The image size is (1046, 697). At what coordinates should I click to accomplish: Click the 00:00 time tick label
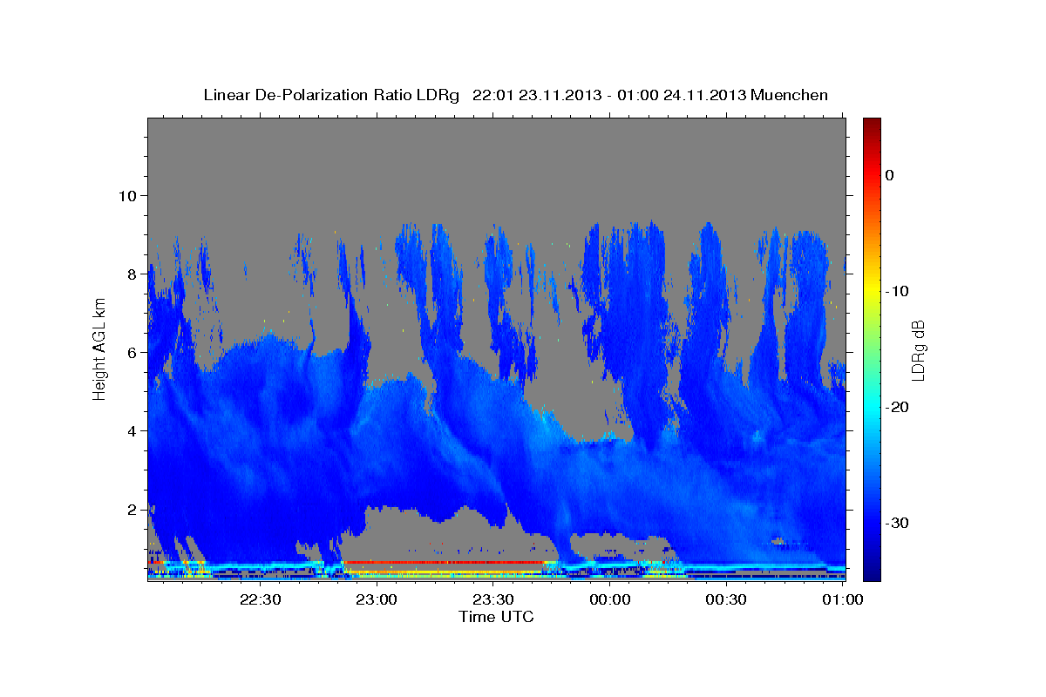click(610, 600)
